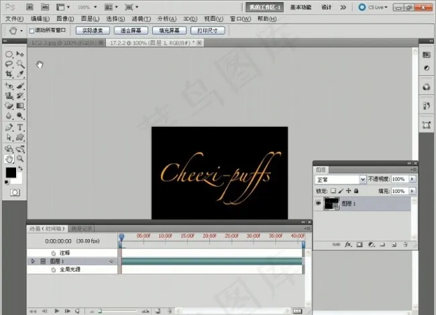The height and width of the screenshot is (315, 436).
Task: Click 实际像素 button
Action: (93, 31)
